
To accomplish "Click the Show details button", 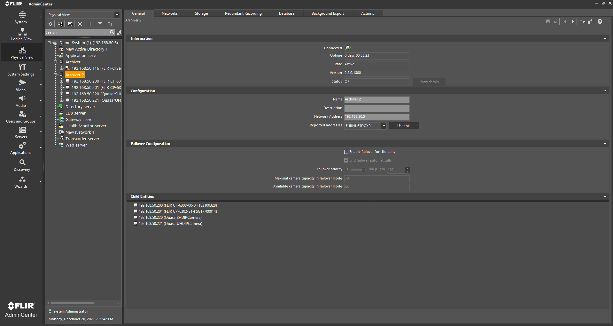I will pos(429,82).
